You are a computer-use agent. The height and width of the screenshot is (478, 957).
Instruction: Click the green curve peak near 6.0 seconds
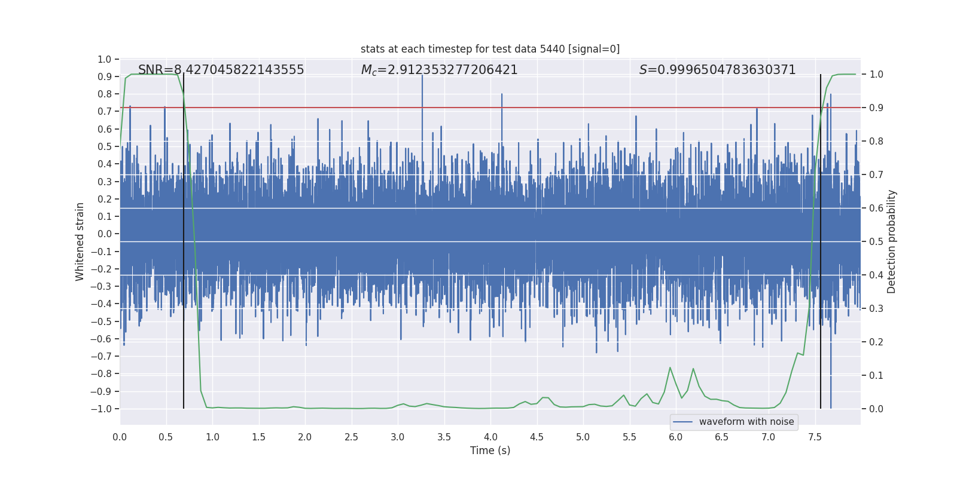(x=670, y=367)
